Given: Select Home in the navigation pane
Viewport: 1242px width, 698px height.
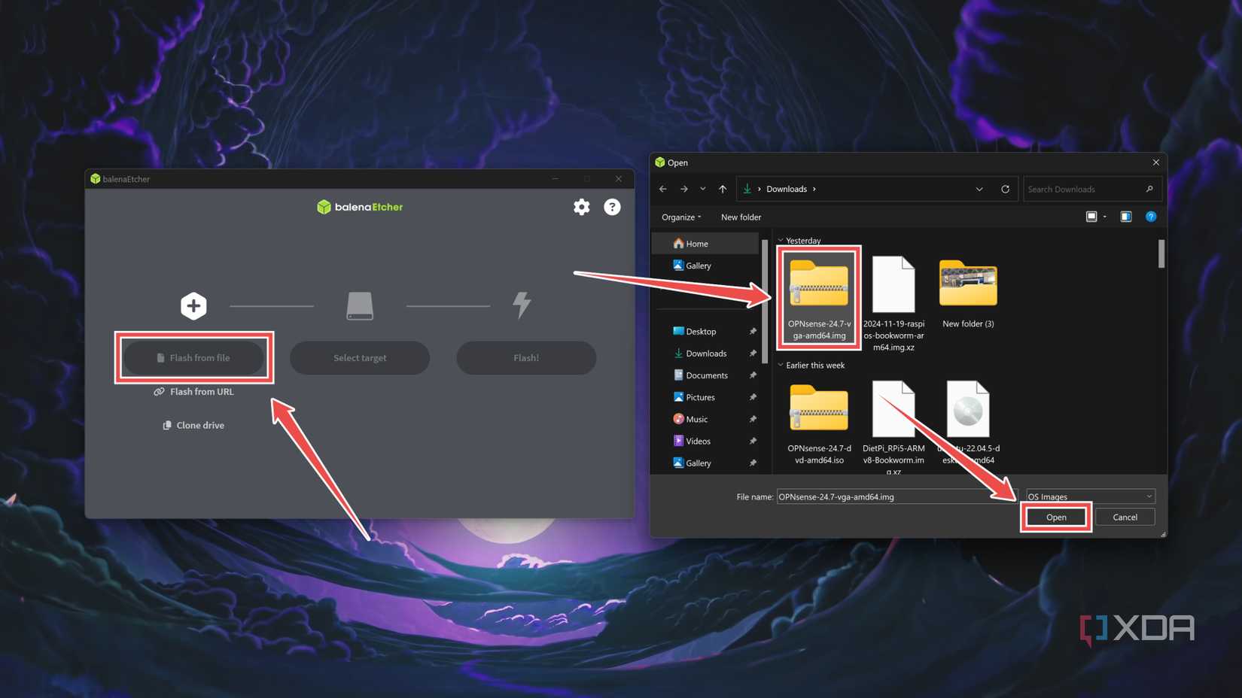Looking at the screenshot, I should (x=705, y=244).
